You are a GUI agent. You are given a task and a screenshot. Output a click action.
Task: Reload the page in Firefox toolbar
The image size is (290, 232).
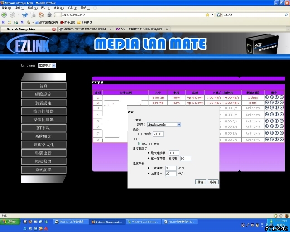pos(25,14)
